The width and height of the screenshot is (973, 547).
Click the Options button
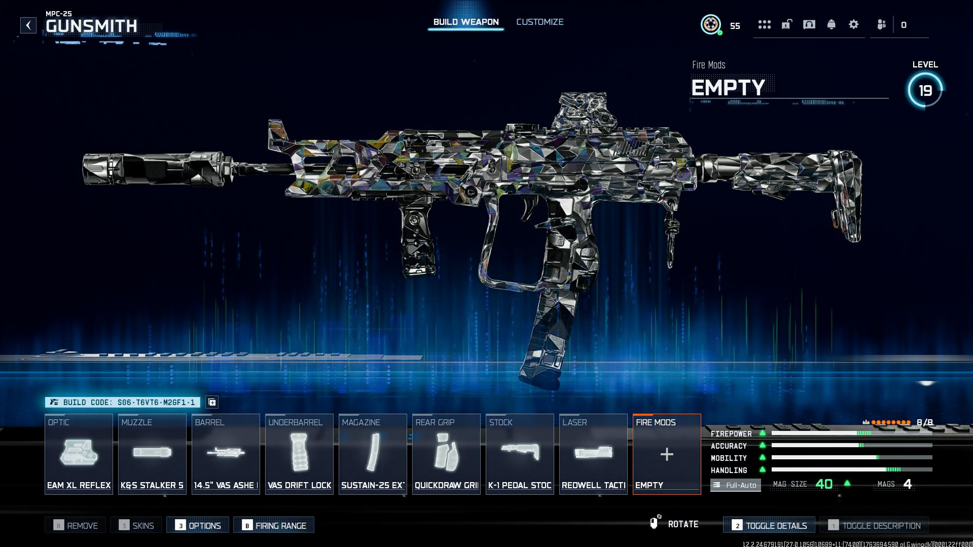tap(198, 525)
